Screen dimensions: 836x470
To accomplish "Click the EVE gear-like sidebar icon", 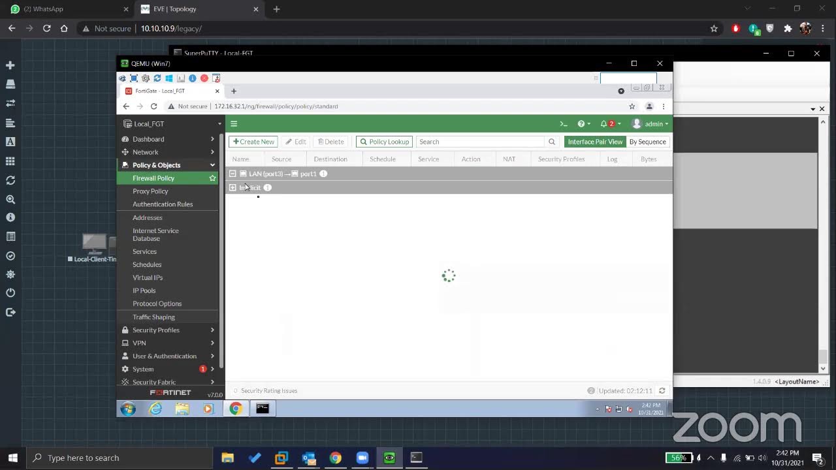I will pos(10,275).
